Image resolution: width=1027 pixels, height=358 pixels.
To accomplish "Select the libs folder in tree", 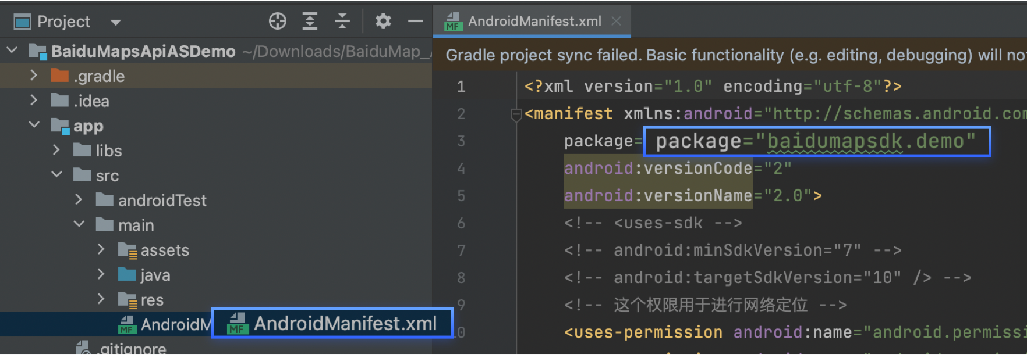I will click(x=108, y=151).
